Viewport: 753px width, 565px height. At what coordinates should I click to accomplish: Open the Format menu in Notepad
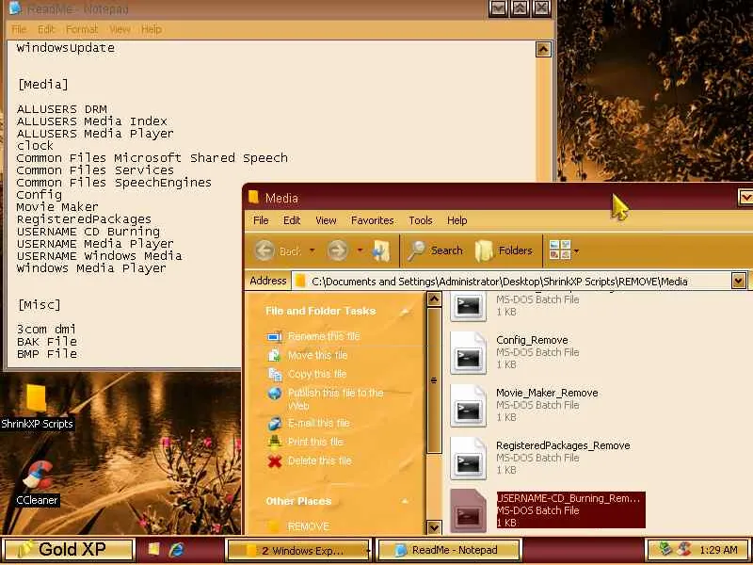coord(82,29)
